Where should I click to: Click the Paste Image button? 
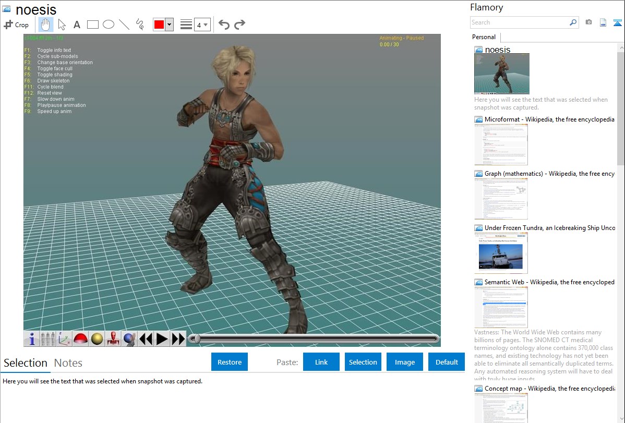(404, 362)
